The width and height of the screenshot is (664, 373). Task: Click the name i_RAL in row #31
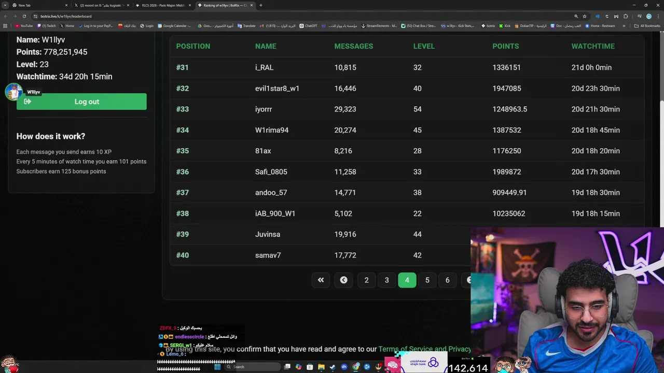click(264, 67)
